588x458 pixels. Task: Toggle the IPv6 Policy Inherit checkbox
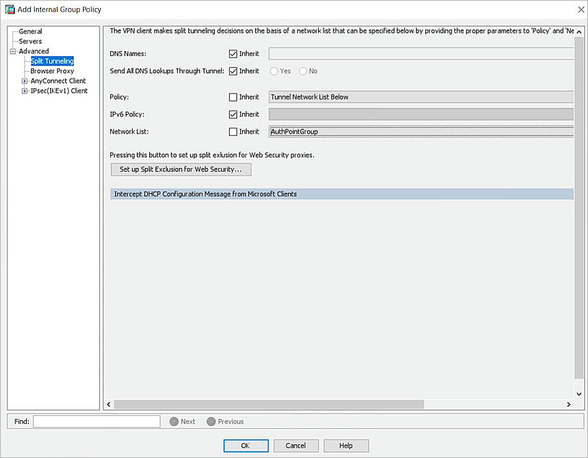click(x=233, y=114)
